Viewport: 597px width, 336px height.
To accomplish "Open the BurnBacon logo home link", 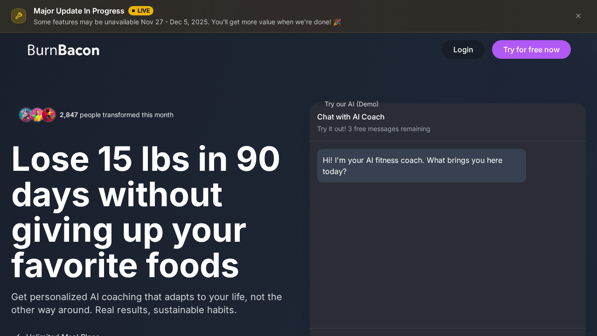I will click(x=63, y=50).
